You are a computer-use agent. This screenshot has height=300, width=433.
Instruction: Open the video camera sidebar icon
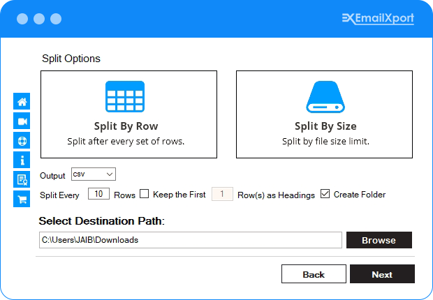22,121
